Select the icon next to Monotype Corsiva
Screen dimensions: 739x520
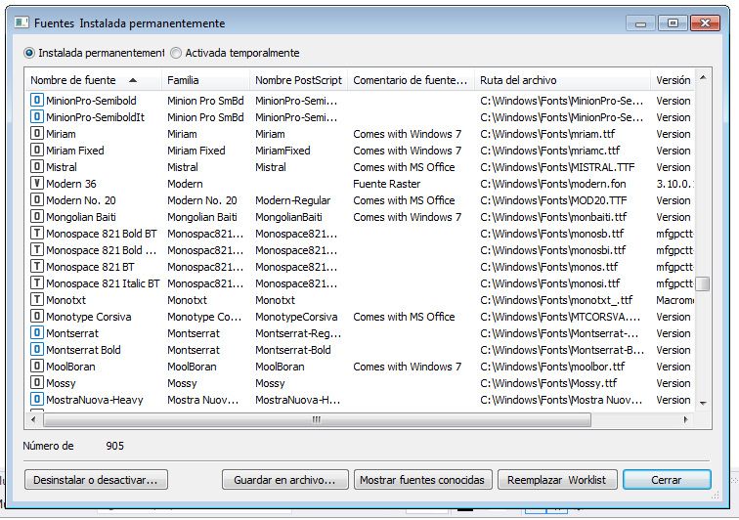click(37, 317)
